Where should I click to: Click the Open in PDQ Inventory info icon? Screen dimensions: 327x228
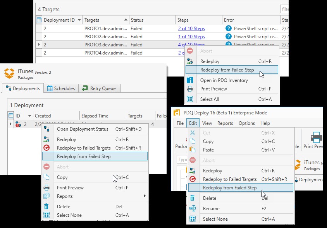[190, 80]
